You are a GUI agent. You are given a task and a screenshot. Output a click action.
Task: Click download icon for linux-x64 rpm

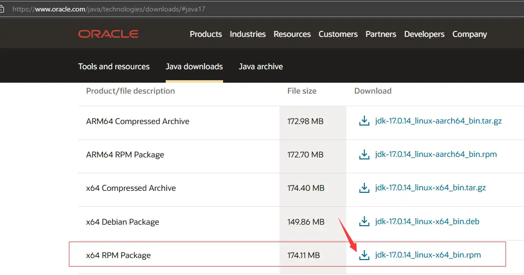pos(364,255)
